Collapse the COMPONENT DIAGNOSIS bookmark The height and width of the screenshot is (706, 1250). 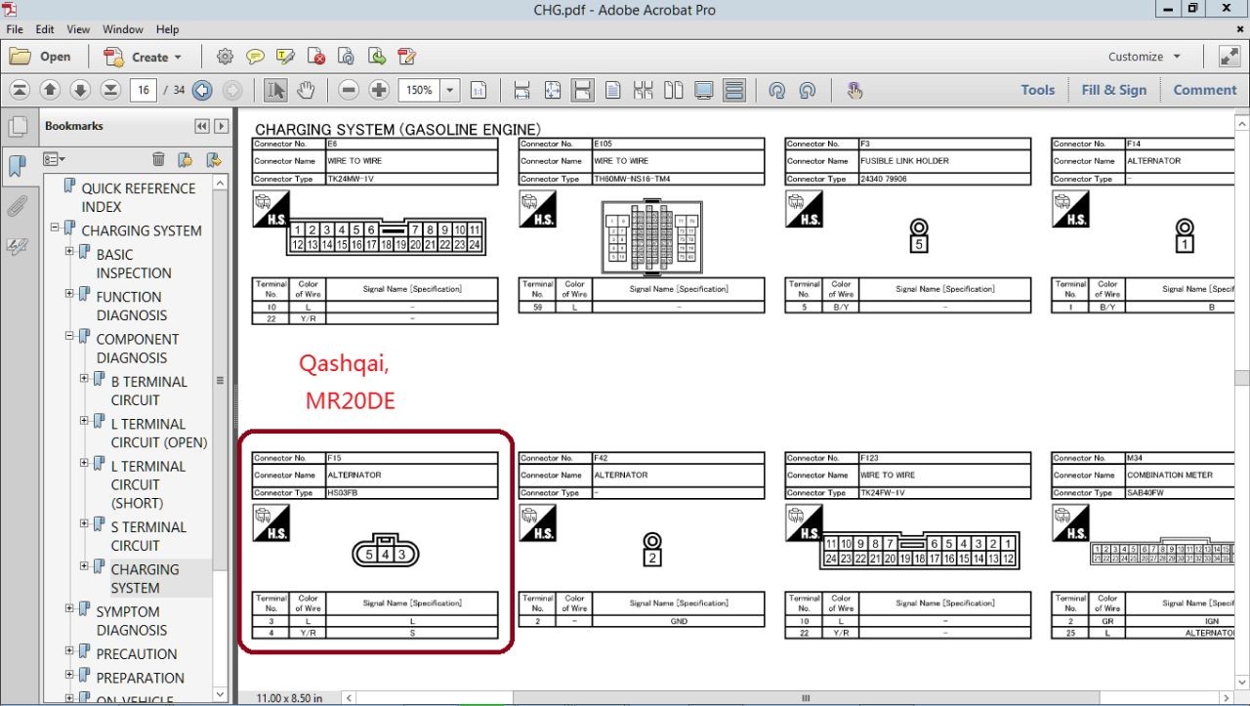69,337
